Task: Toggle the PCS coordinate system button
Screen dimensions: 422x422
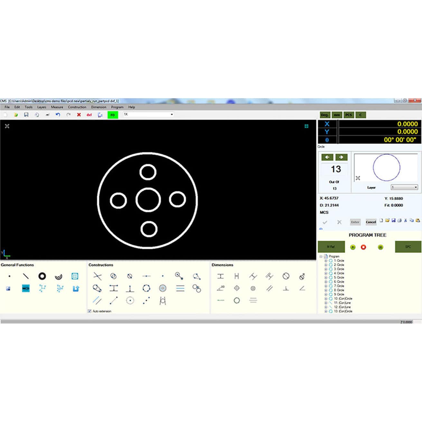Action: point(349,115)
